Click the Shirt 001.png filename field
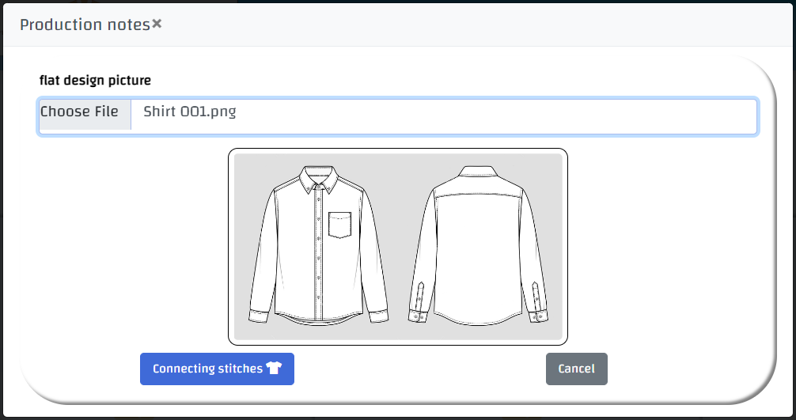This screenshot has height=420, width=796. click(443, 113)
